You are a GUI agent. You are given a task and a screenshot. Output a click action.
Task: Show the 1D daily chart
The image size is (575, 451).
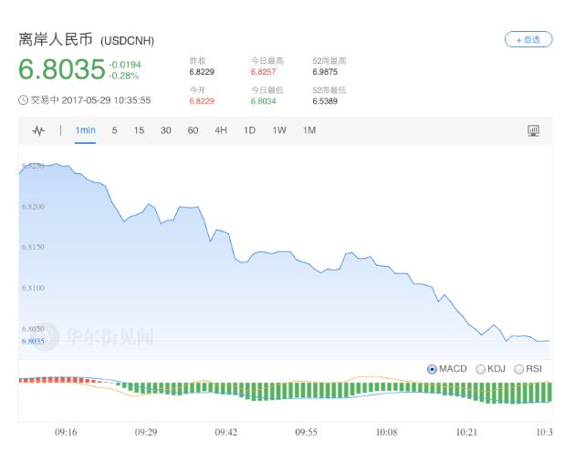[249, 130]
